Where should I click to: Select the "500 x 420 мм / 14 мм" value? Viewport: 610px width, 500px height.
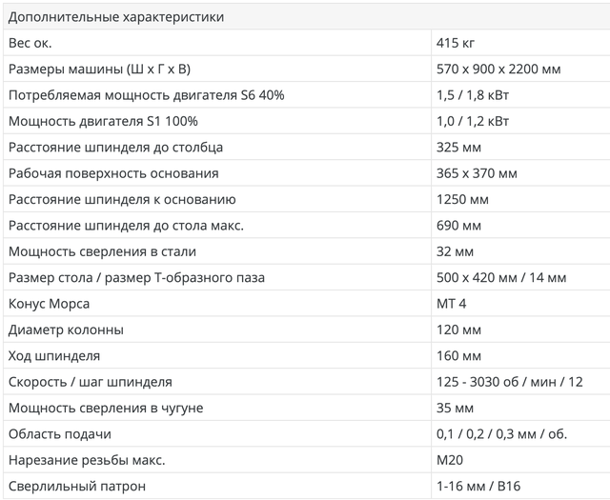[500, 277]
